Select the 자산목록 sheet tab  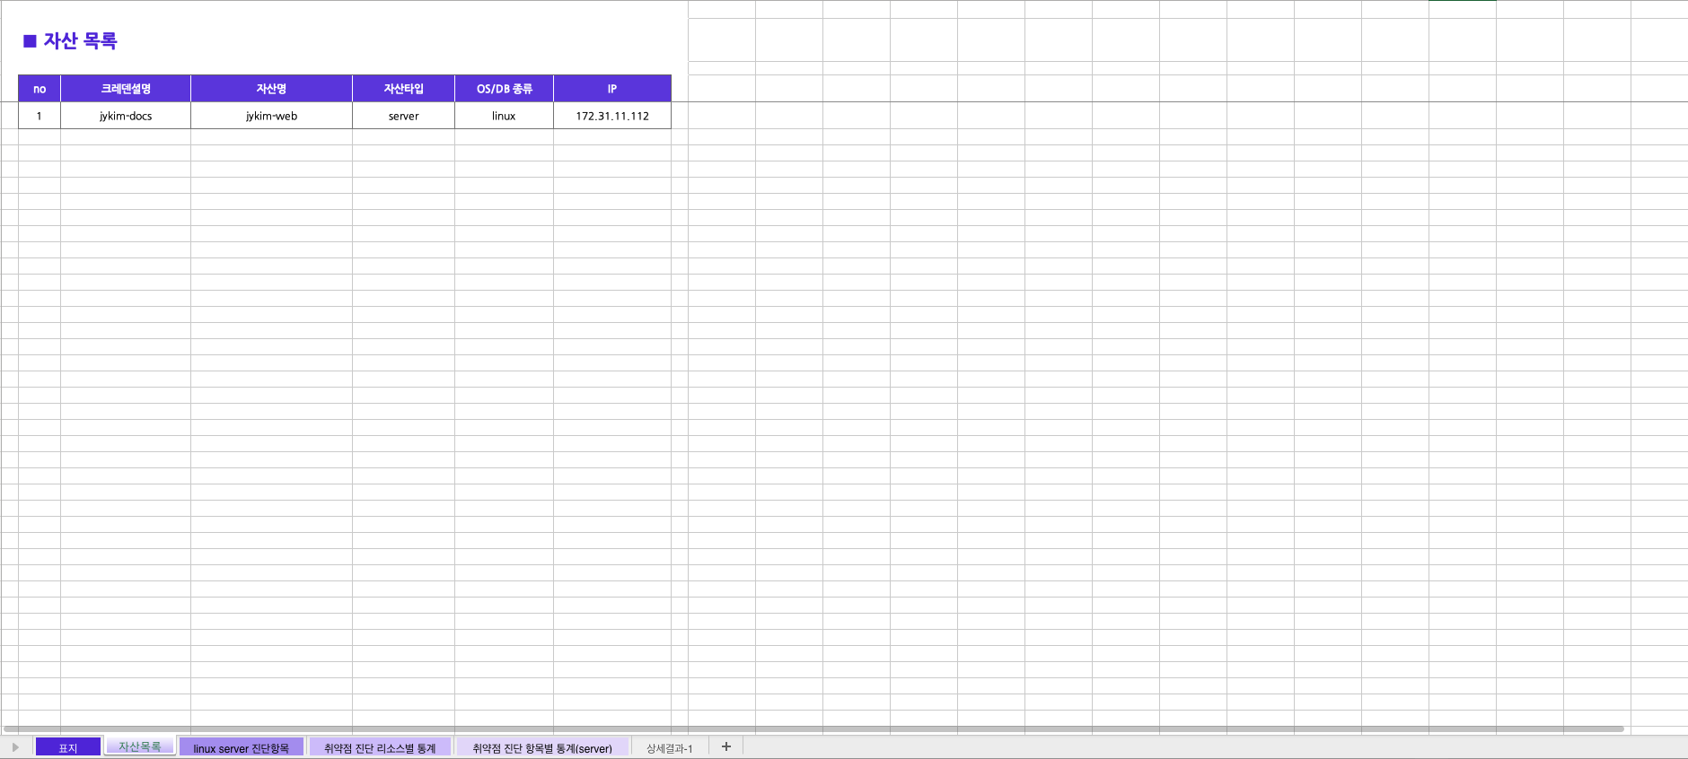[x=139, y=746]
